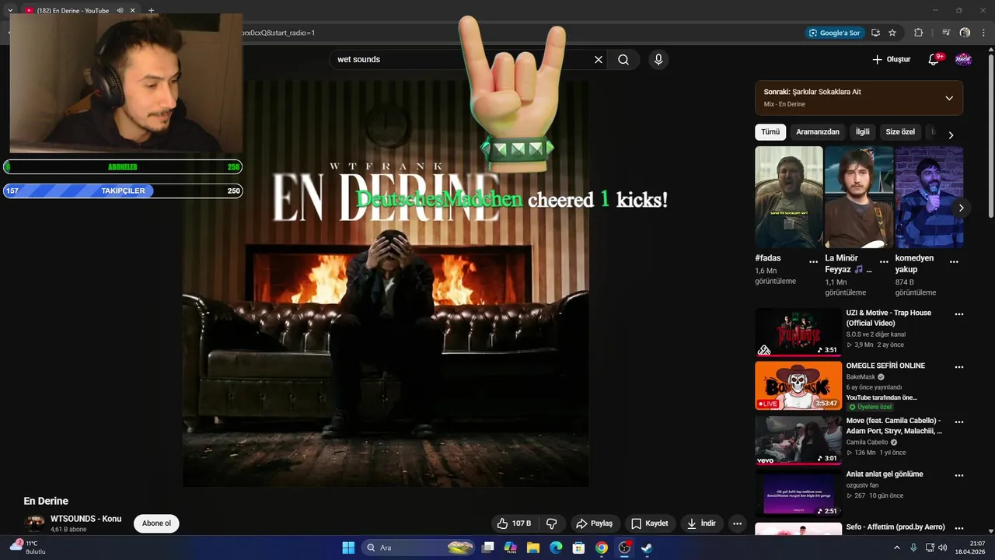Select the Size özel filter chip
The image size is (995, 560).
pyautogui.click(x=900, y=132)
